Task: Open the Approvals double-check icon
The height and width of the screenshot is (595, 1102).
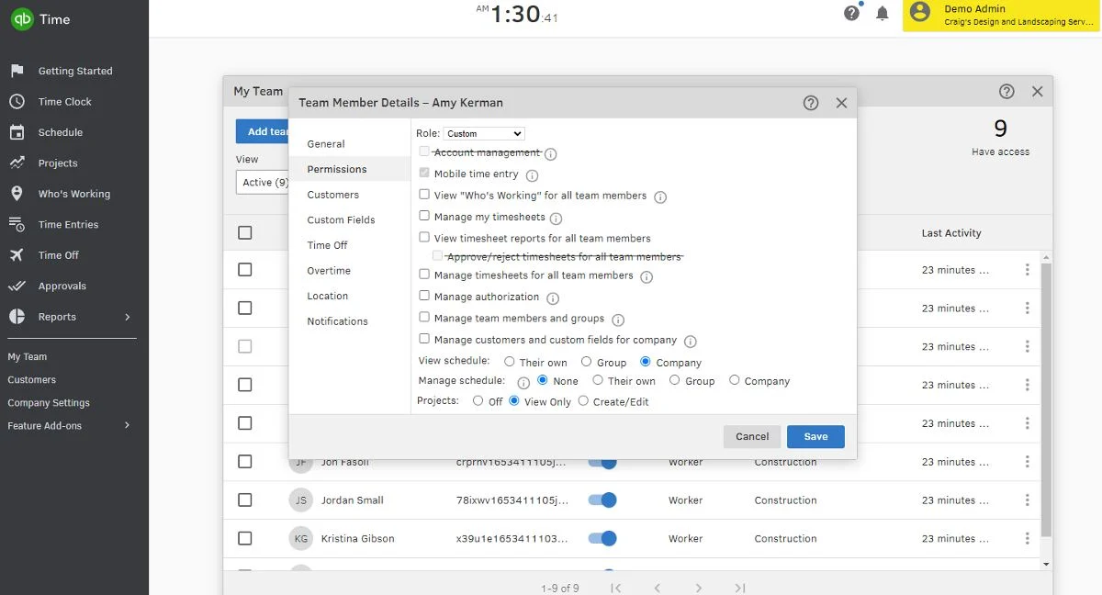Action: point(17,286)
